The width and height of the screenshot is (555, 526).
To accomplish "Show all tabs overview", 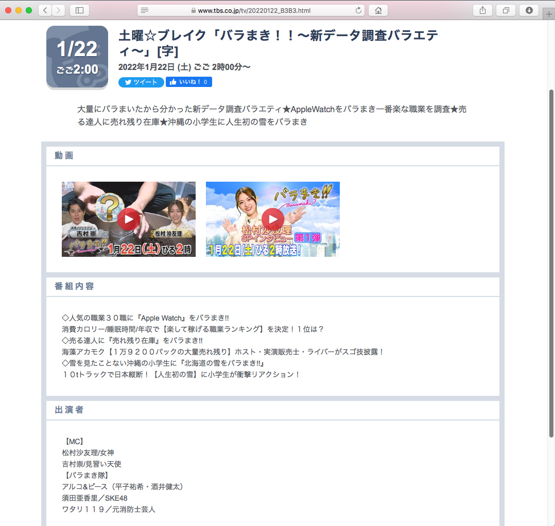I will coord(506,10).
